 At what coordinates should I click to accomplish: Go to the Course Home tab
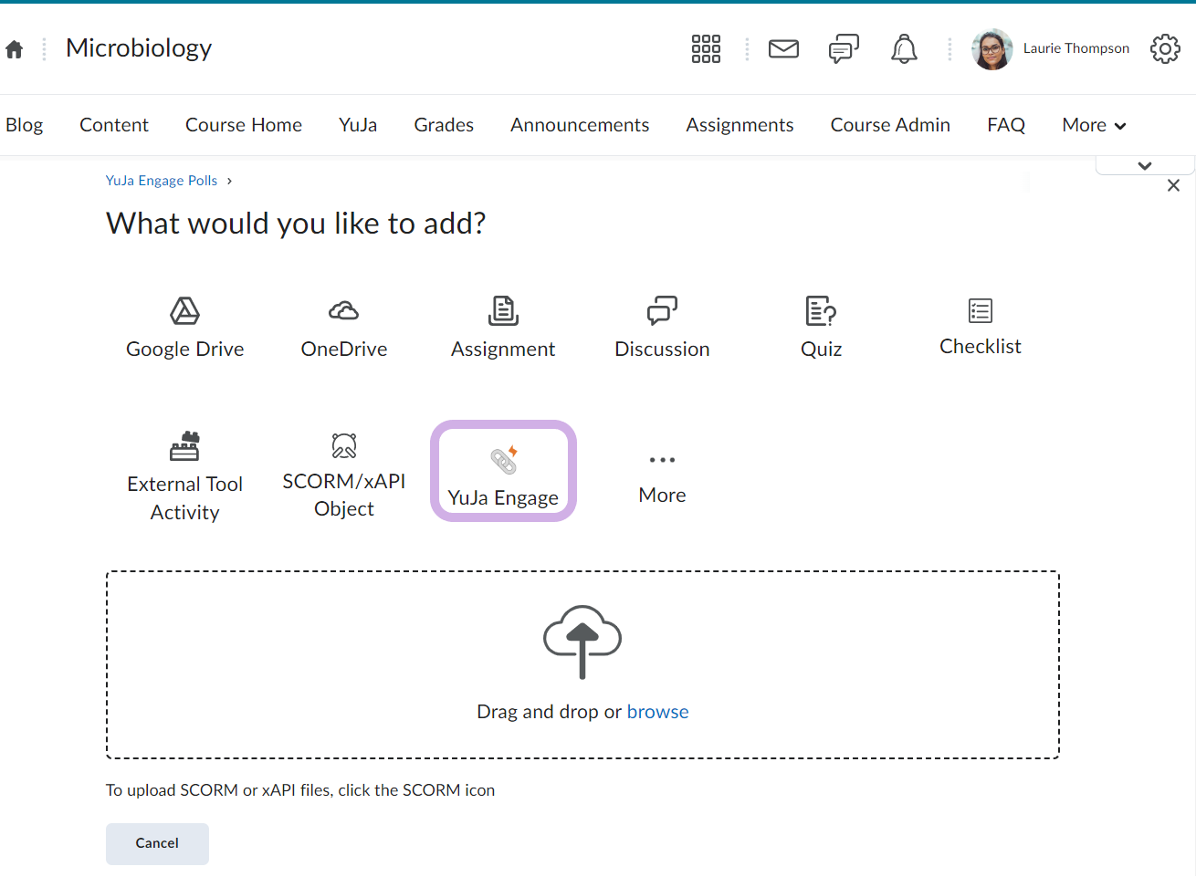(244, 125)
